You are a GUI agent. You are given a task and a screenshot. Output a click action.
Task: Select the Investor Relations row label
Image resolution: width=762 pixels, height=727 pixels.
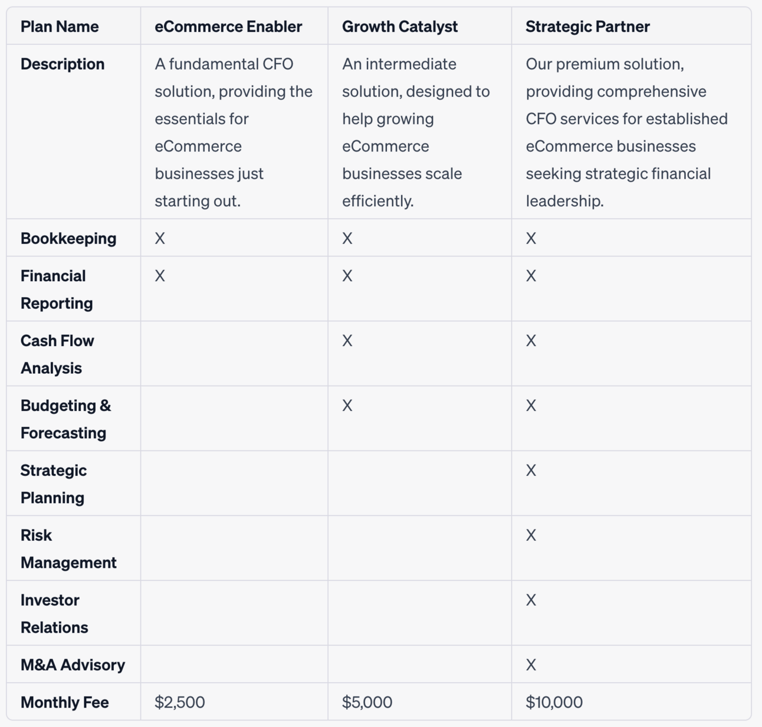[54, 614]
